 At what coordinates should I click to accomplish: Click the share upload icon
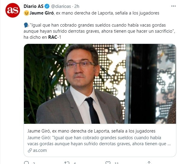click(x=149, y=162)
